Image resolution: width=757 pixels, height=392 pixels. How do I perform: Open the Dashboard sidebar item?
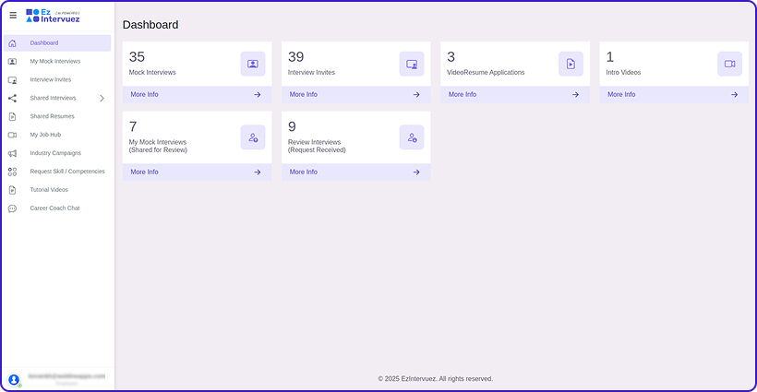click(44, 43)
